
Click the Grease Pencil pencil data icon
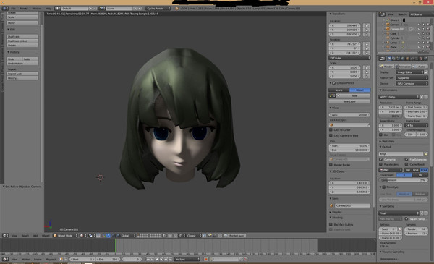[331, 95]
